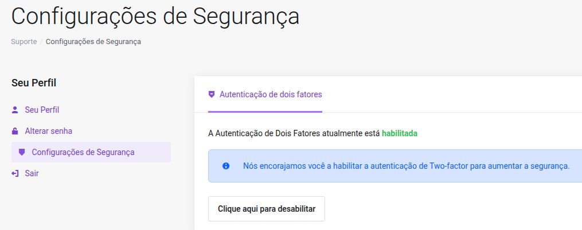Click the person icon beside Seu Perfil

coord(15,110)
